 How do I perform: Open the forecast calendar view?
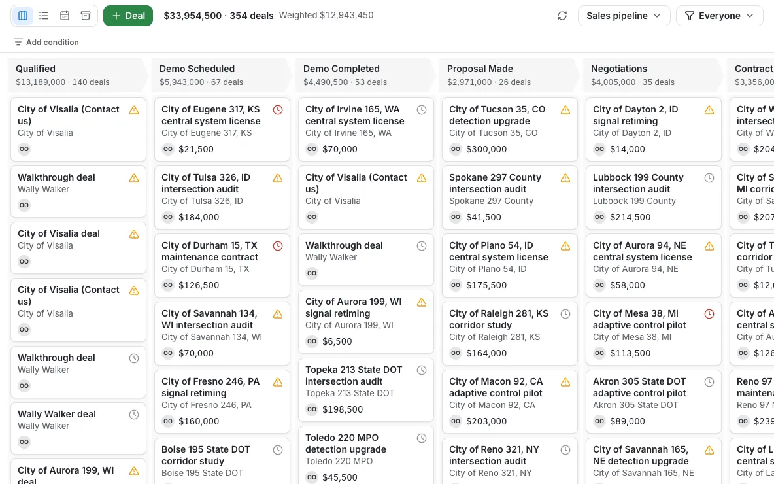[65, 16]
